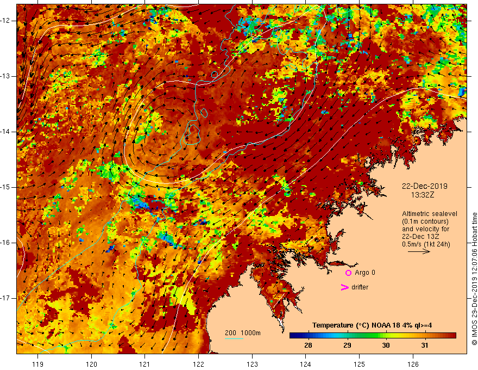Image resolution: width=478 pixels, height=370 pixels.
Task: Click the longitude label 124
Action: click(x=306, y=364)
